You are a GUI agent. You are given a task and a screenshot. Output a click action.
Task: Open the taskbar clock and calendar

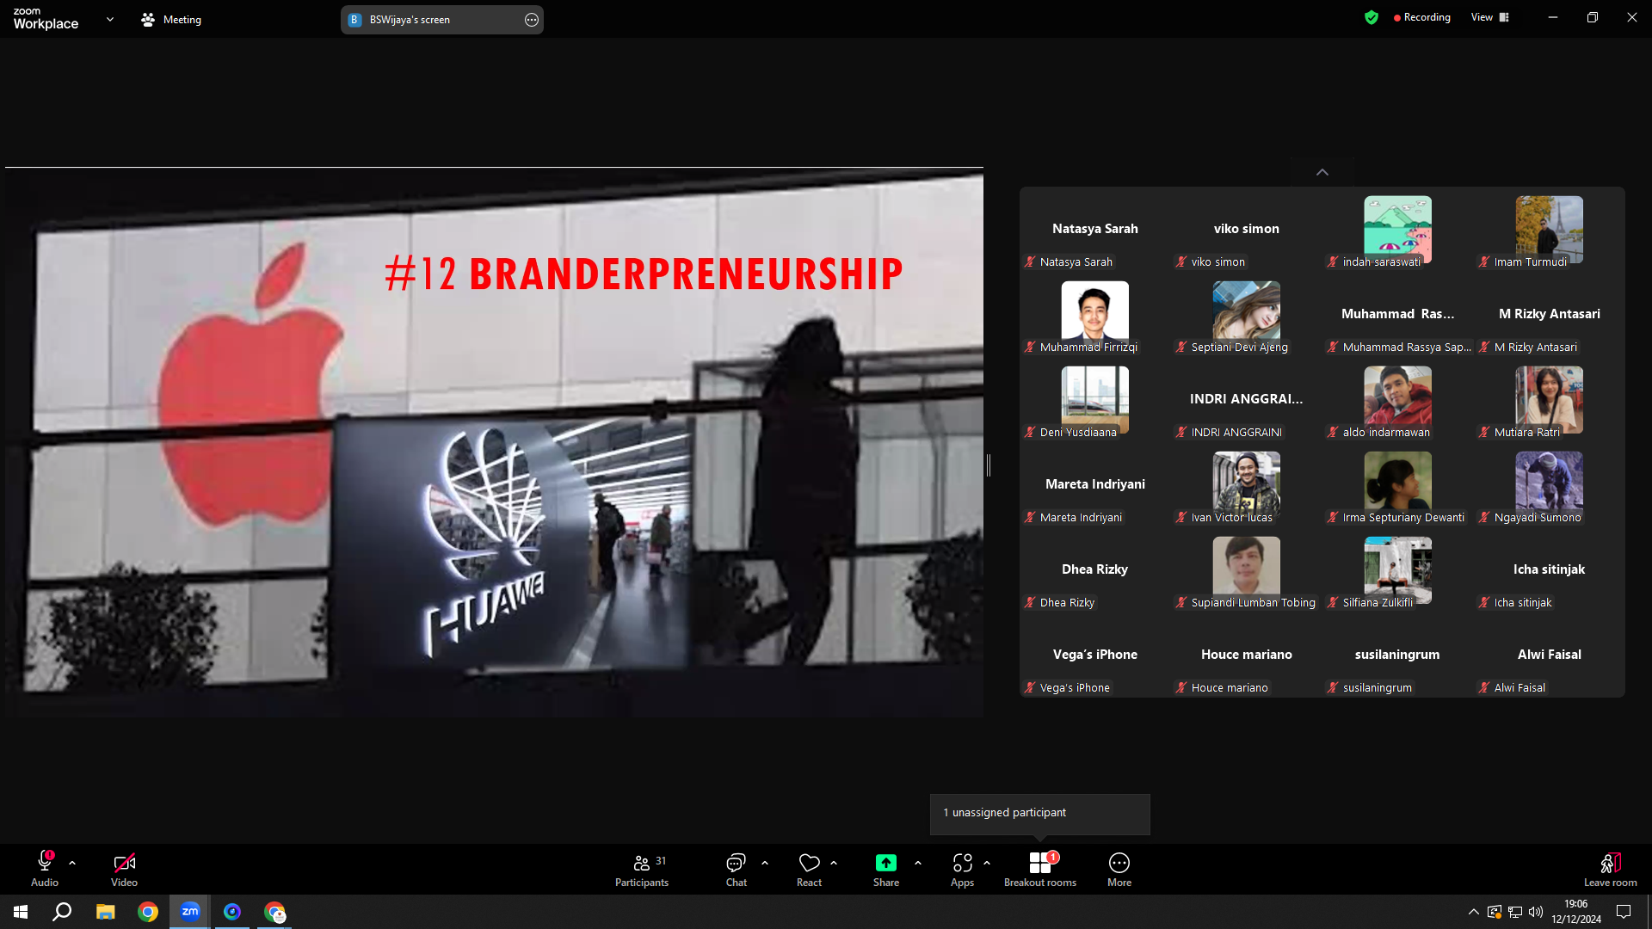click(x=1576, y=912)
